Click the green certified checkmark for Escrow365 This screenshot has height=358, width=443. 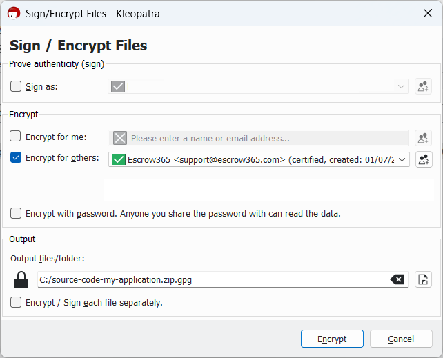click(x=118, y=159)
